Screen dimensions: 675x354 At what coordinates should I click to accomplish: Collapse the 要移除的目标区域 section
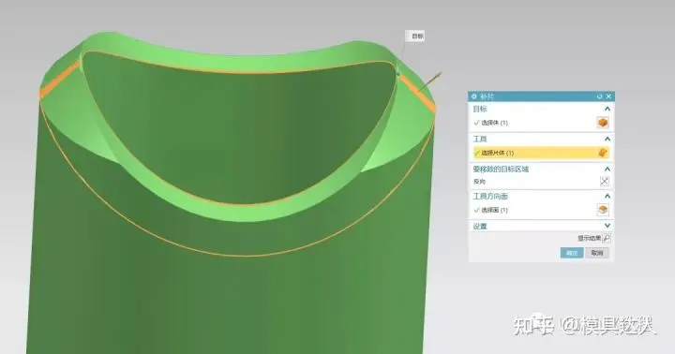[607, 170]
